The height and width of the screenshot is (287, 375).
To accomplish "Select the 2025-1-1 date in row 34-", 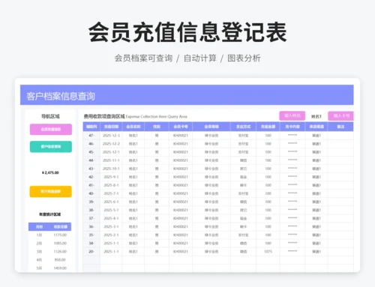I will click(111, 243).
